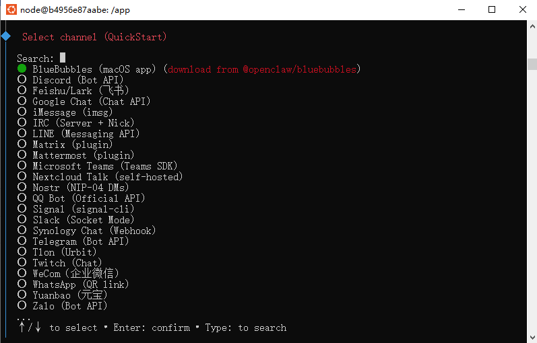This screenshot has height=343, width=537.
Task: Select the Matrix (plugin) radio option
Action: [22, 144]
